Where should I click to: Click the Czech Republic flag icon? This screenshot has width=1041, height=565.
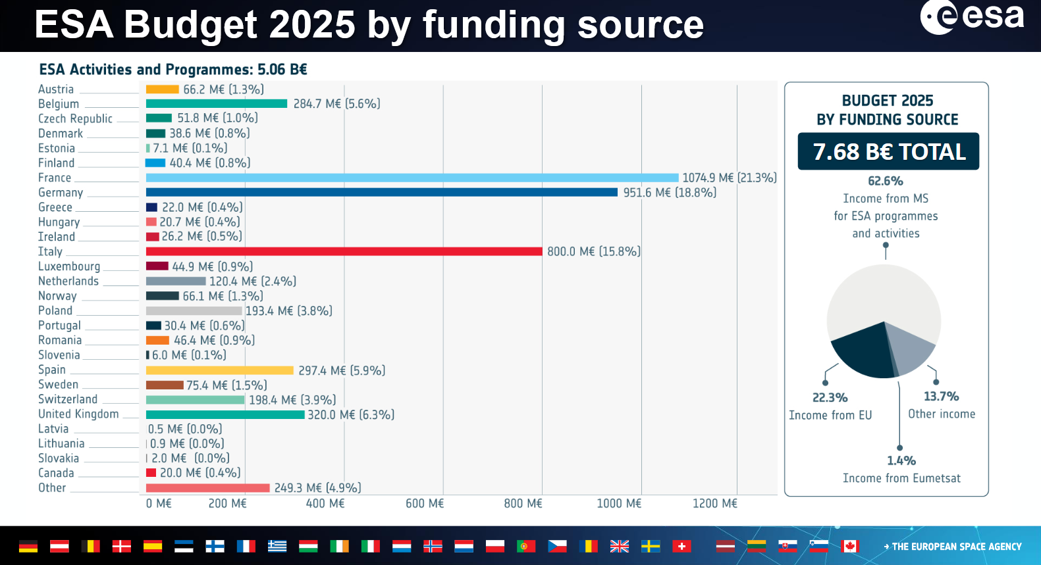click(557, 546)
